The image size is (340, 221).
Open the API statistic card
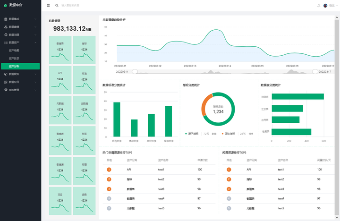click(60, 80)
